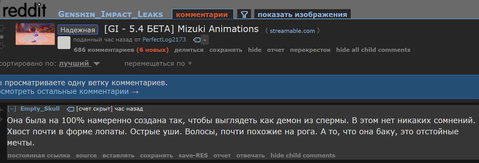The width and height of the screenshot is (479, 163).
Task: Open the Genshin_Impact_Leaks subreddit link
Action: coord(110,14)
